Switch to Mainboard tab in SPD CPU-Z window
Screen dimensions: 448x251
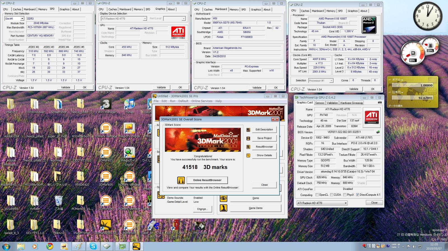point(29,9)
